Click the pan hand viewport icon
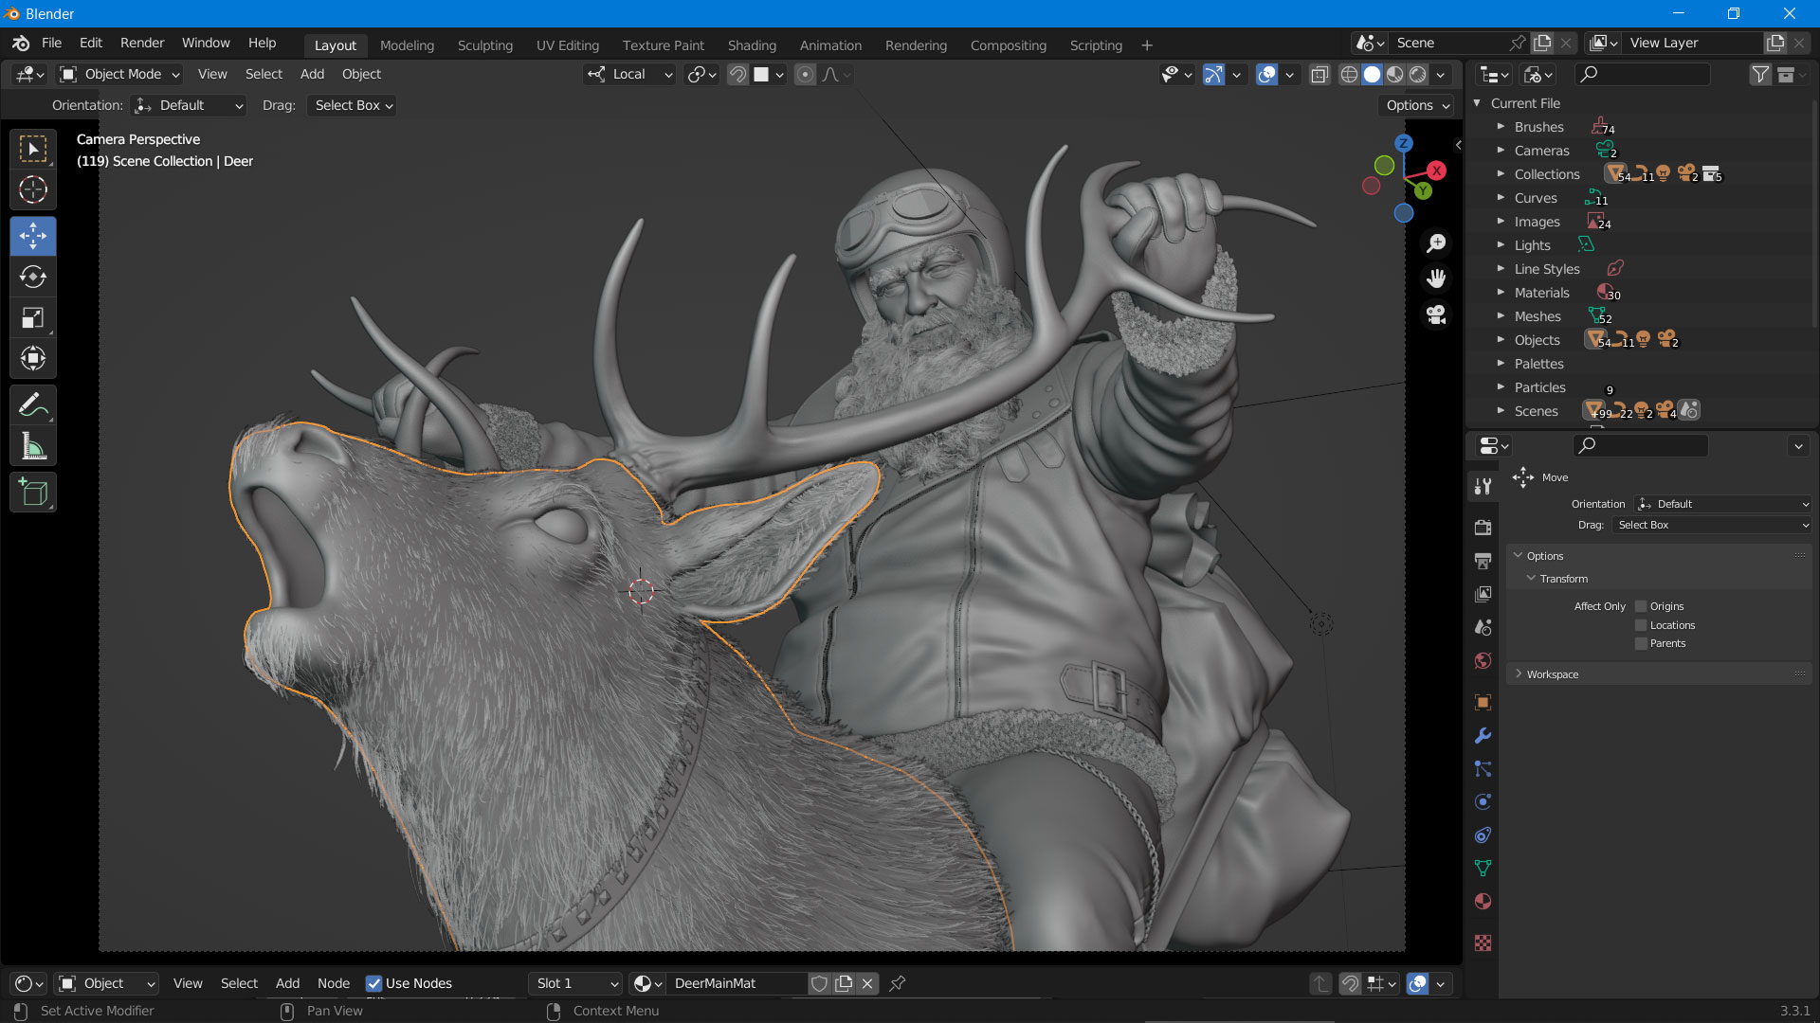1820x1023 pixels. point(1437,278)
